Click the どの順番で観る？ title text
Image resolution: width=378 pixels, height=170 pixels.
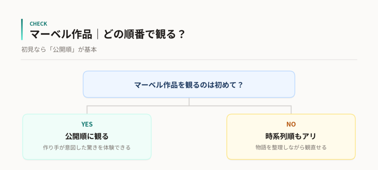point(144,34)
